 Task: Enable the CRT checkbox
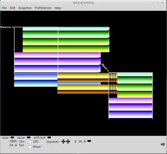tap(30, 142)
